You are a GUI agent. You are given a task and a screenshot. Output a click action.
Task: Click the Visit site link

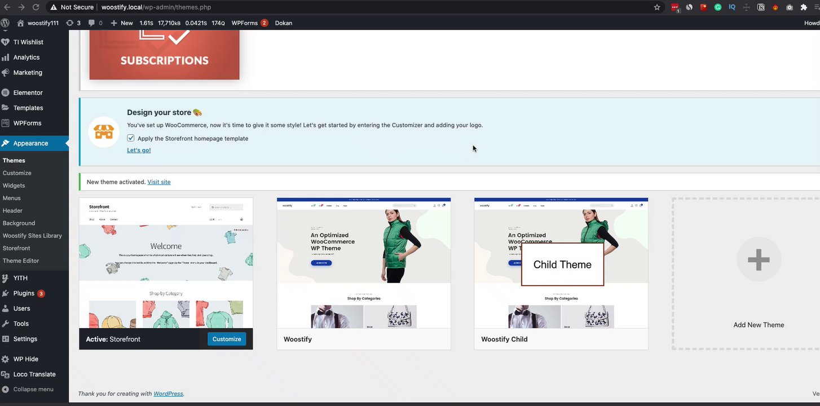click(159, 182)
